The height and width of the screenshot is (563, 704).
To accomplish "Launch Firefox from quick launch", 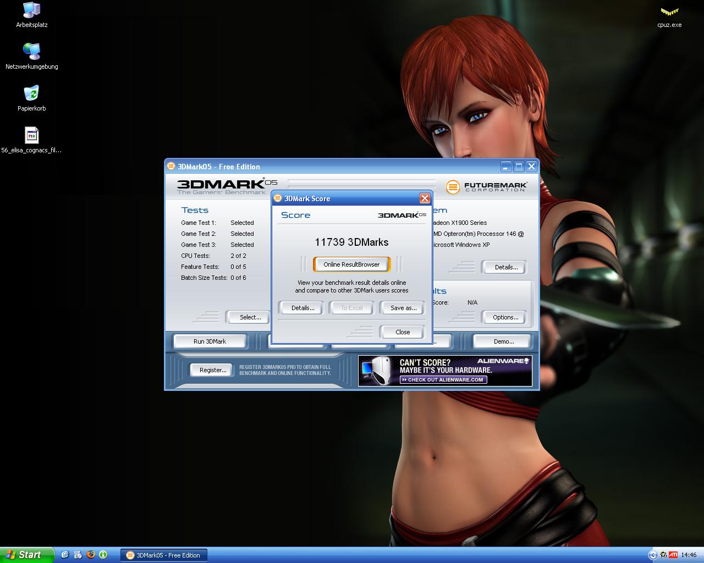I will click(x=91, y=555).
